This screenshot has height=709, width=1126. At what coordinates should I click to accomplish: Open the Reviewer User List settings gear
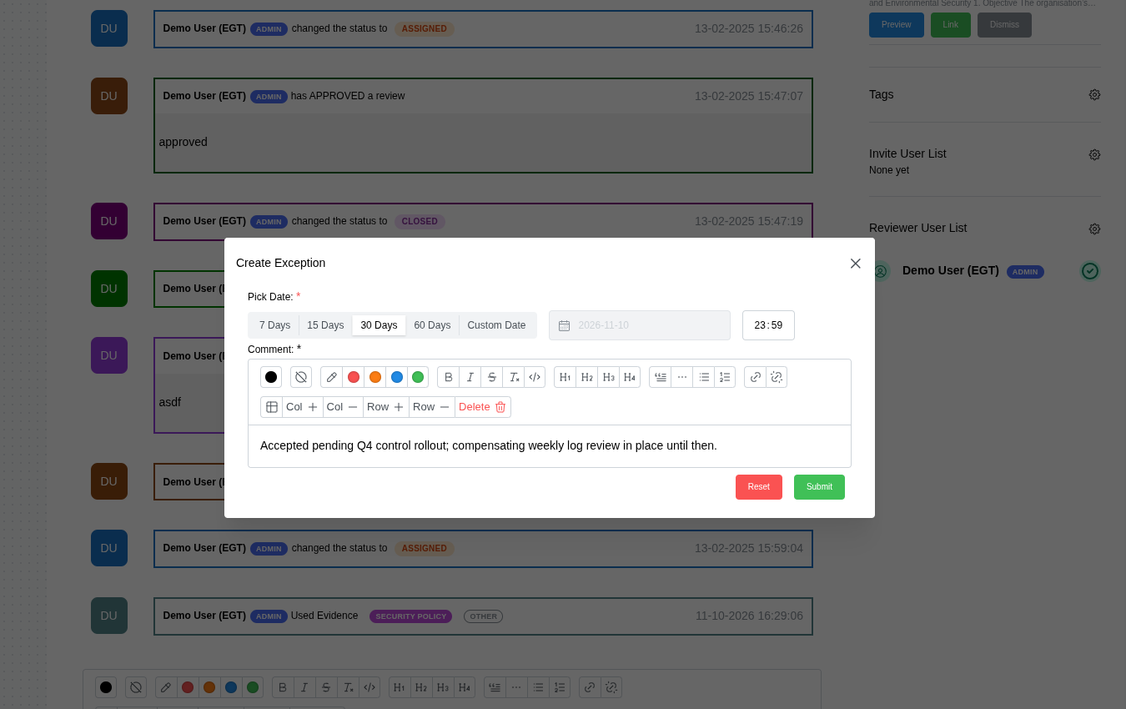[x=1094, y=229]
